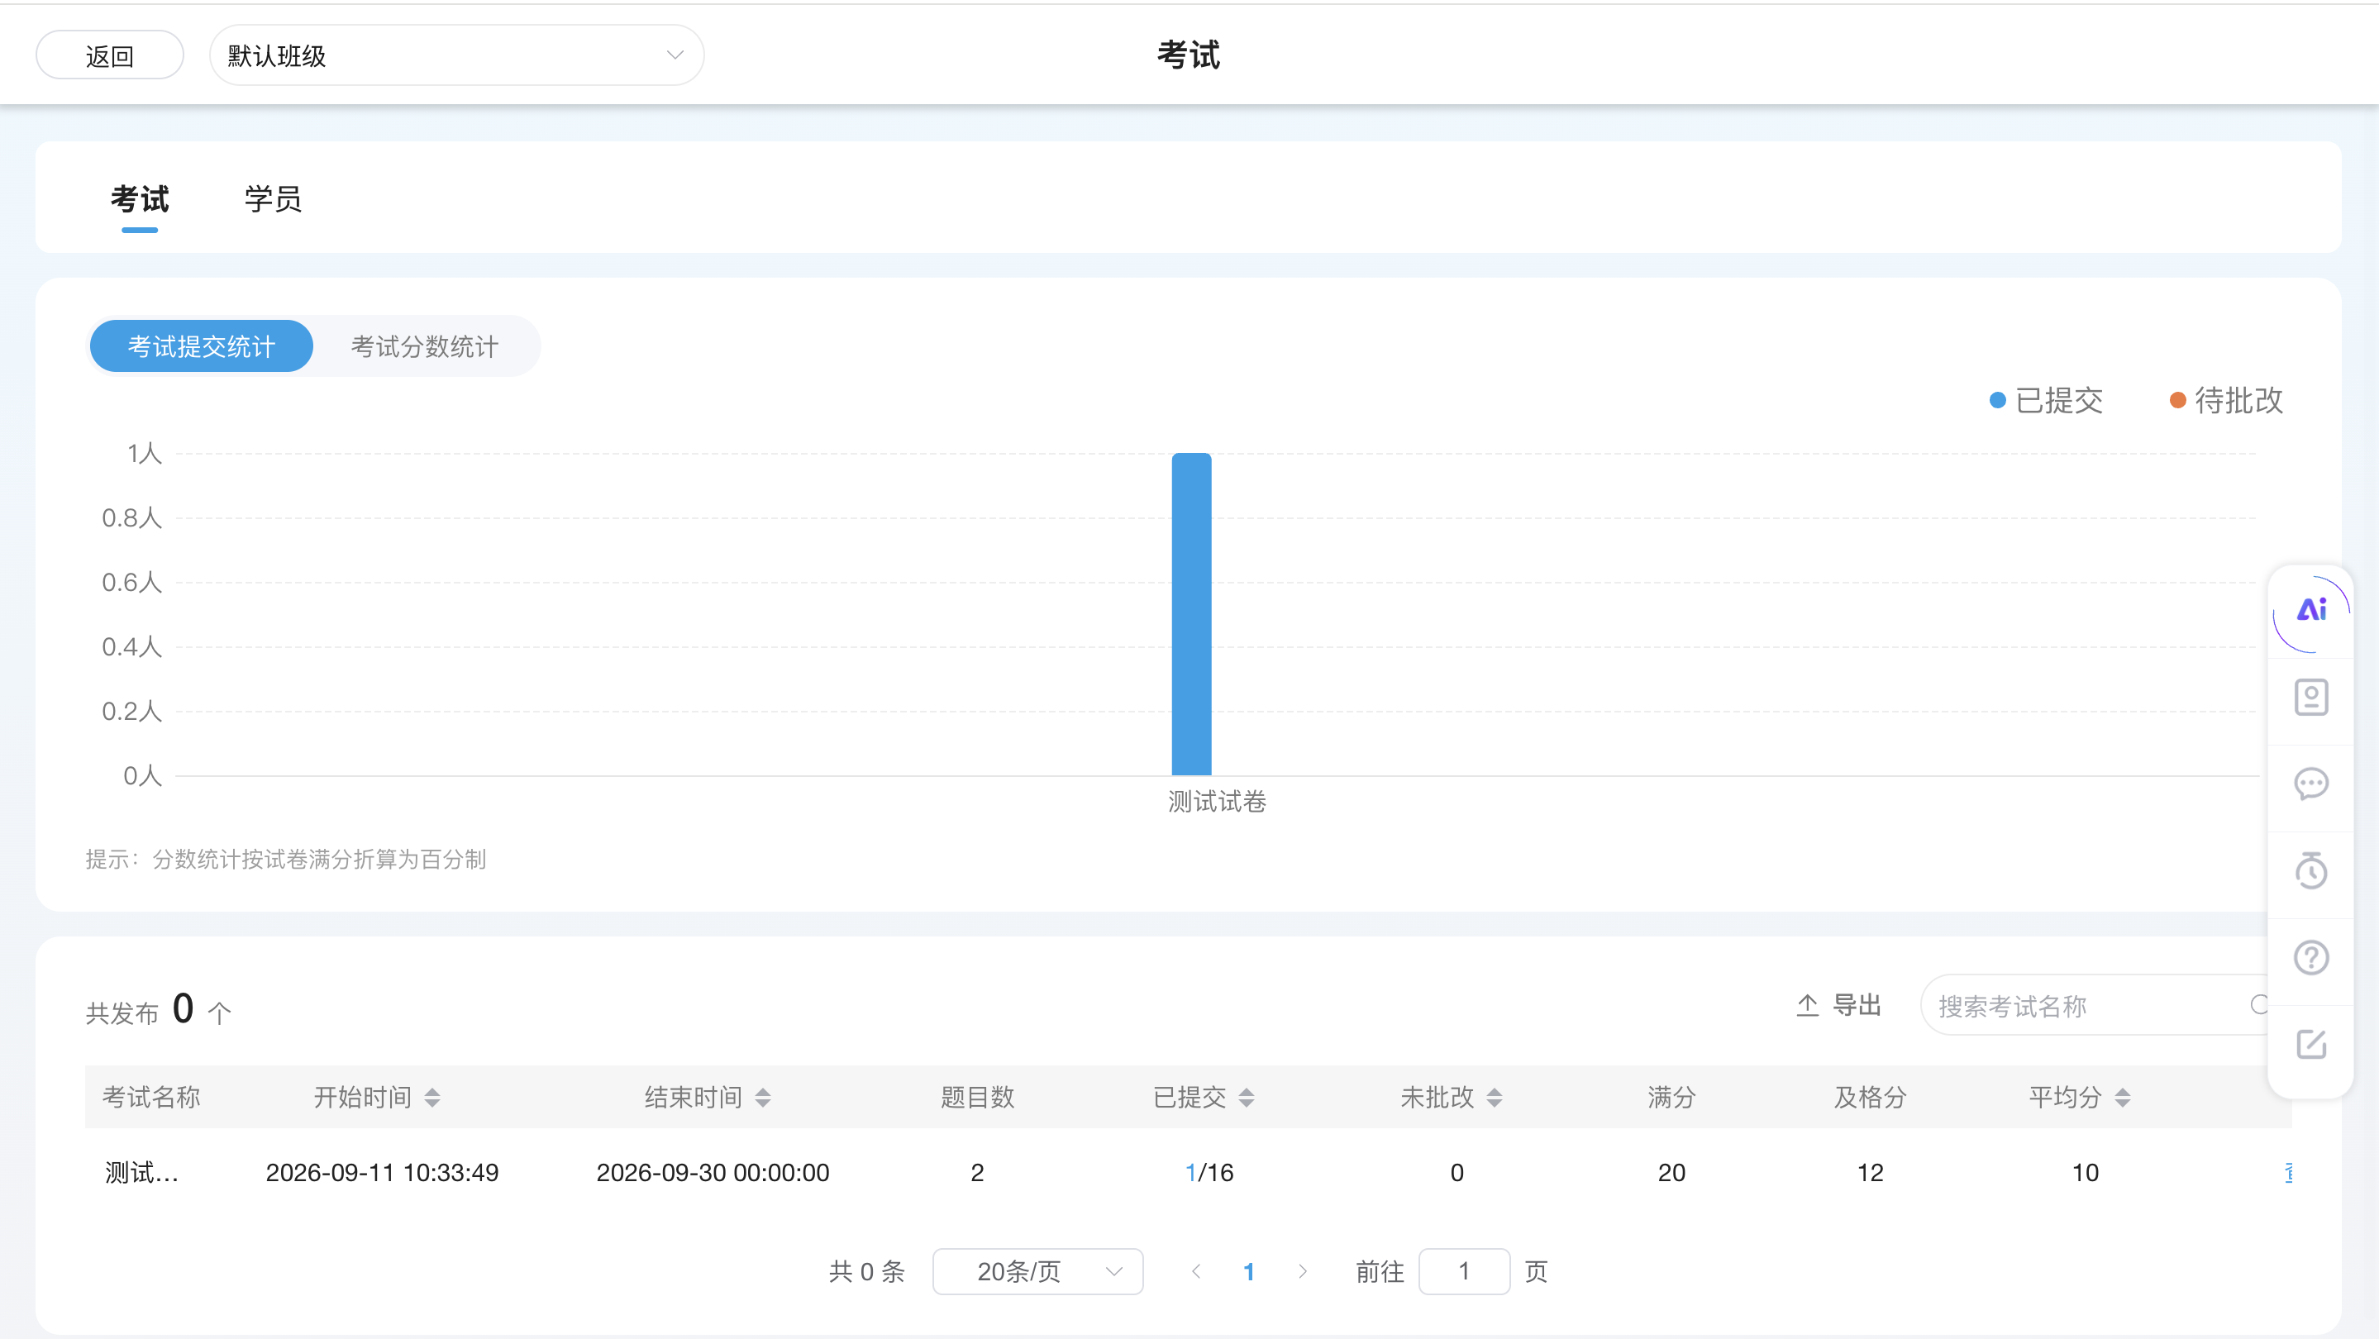The width and height of the screenshot is (2379, 1339).
Task: Toggle 待批改 legend series
Action: [2227, 401]
